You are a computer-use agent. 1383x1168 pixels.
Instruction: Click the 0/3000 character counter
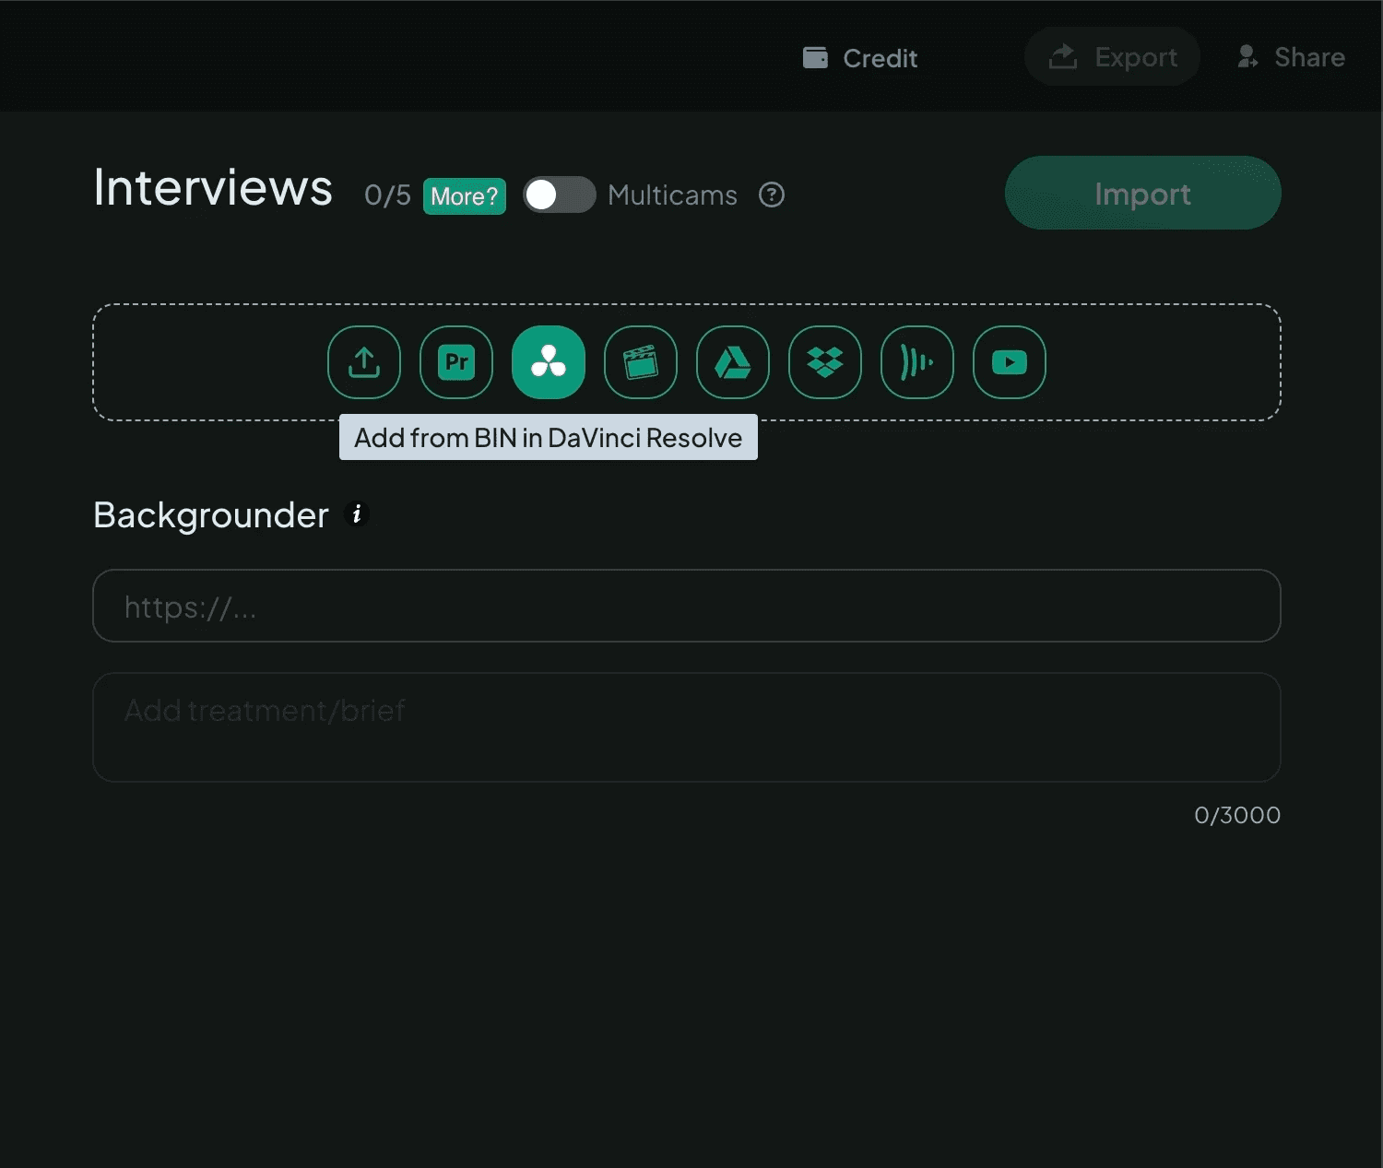pyautogui.click(x=1237, y=815)
